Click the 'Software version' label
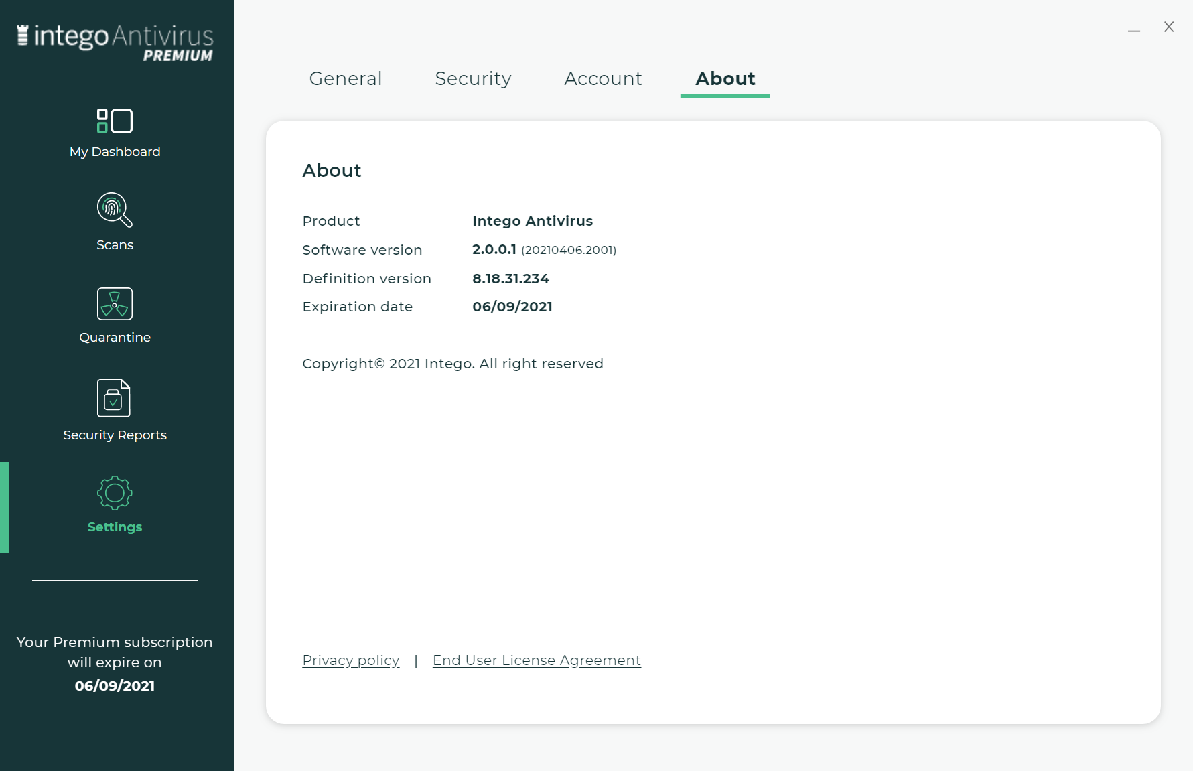 [x=362, y=250]
